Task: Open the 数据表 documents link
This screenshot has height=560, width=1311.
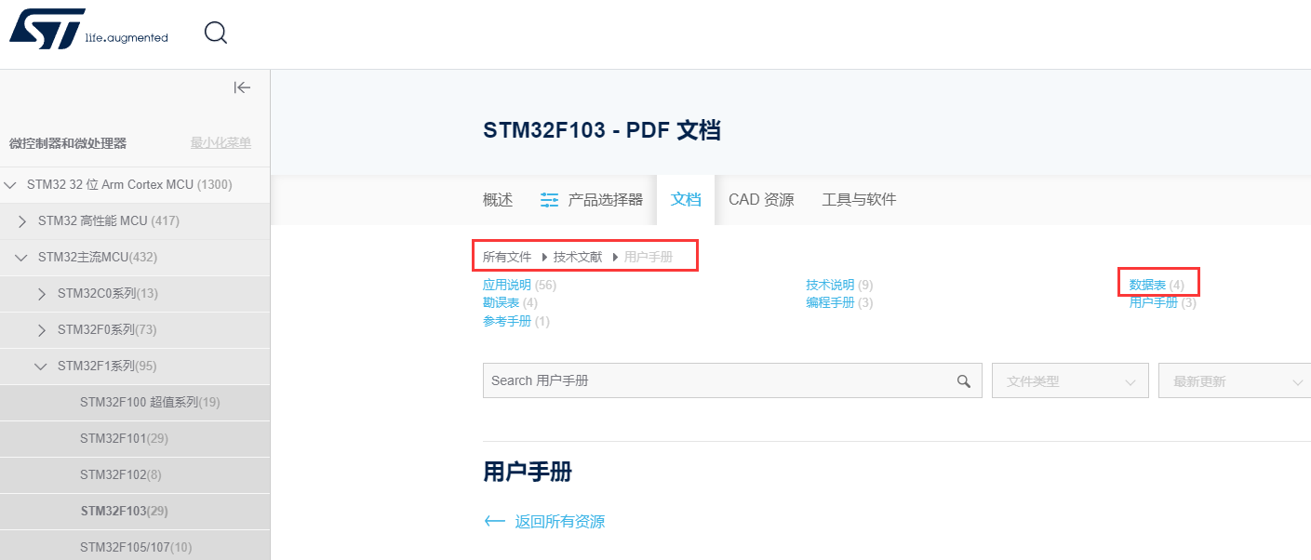Action: 1151,284
